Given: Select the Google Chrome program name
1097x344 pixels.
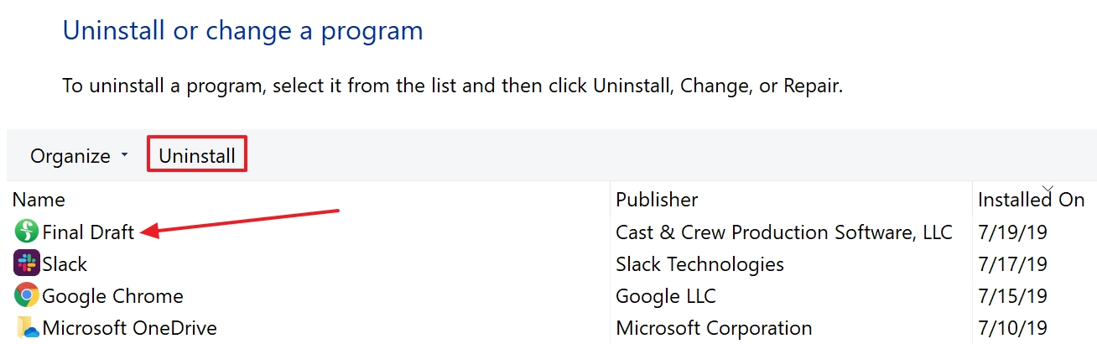Looking at the screenshot, I should (x=112, y=296).
